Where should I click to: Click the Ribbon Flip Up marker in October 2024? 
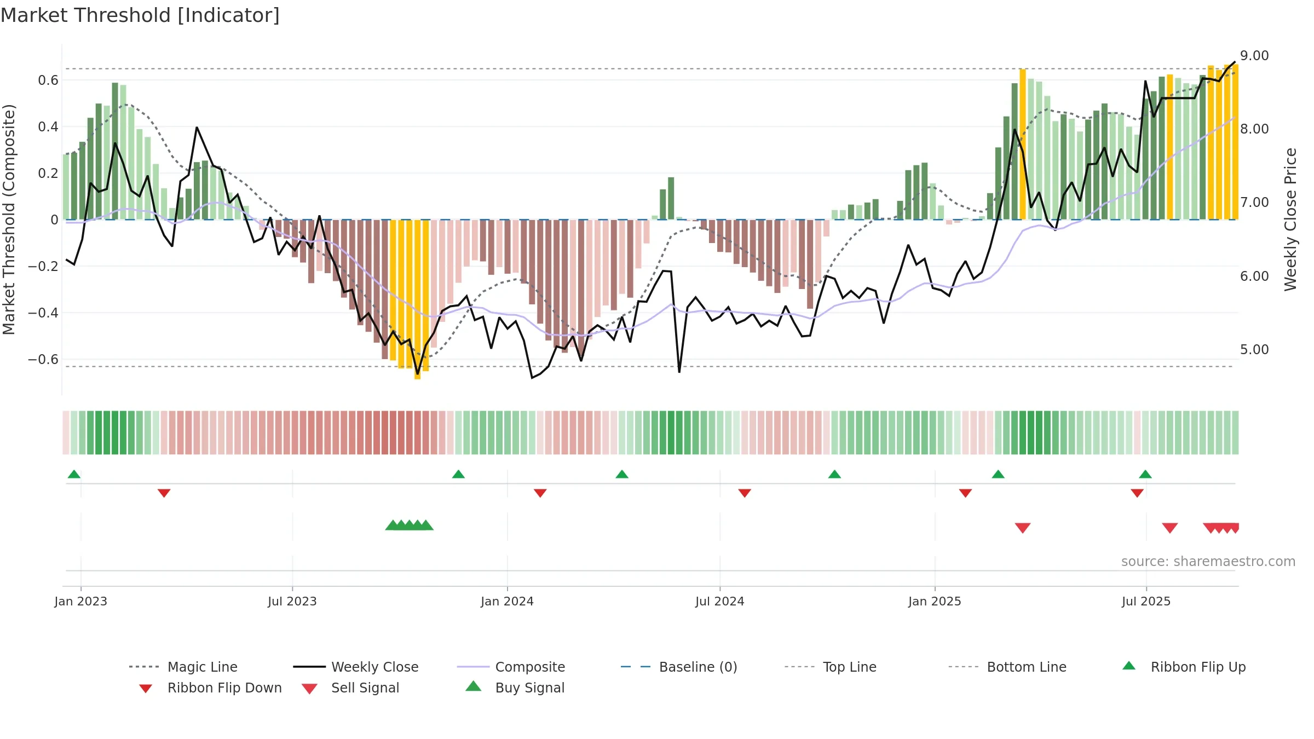[834, 474]
